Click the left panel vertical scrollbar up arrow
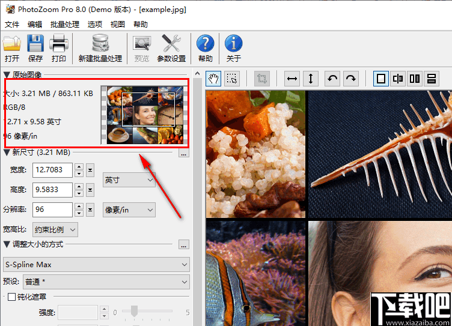The height and width of the screenshot is (326, 452). point(198,74)
